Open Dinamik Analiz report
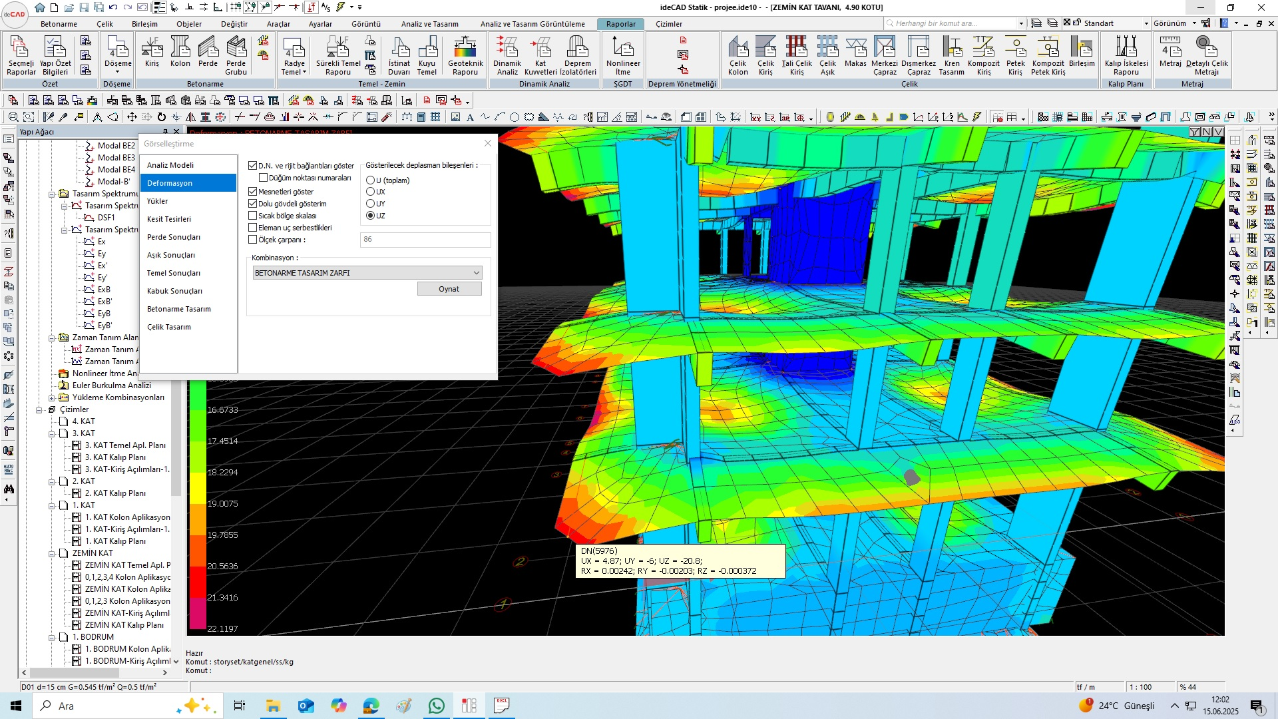 click(507, 55)
